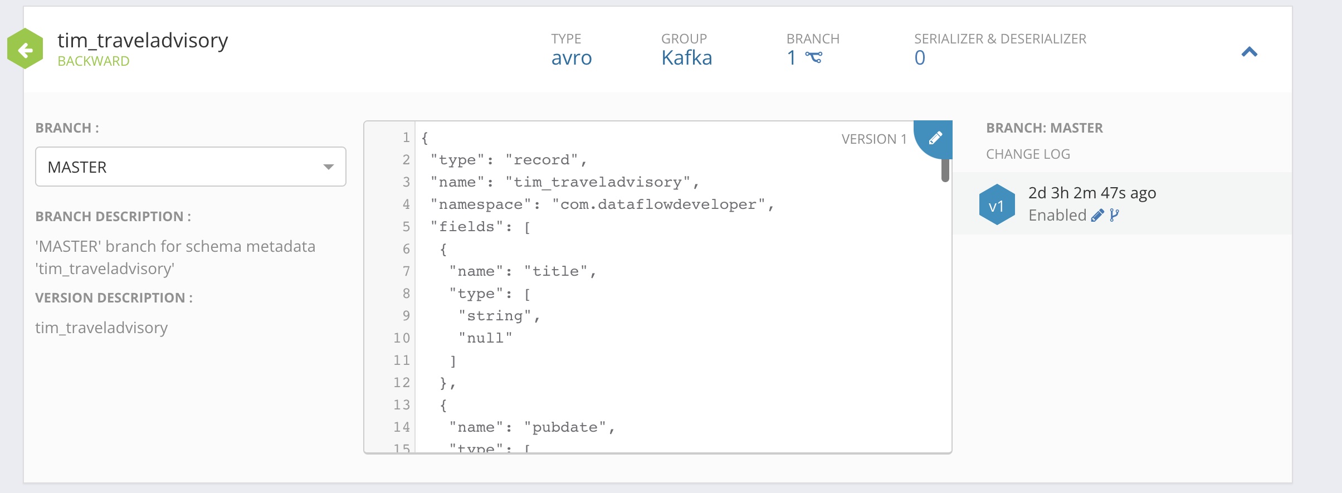Open the MASTER branch dropdown
The image size is (1342, 493).
click(x=191, y=167)
